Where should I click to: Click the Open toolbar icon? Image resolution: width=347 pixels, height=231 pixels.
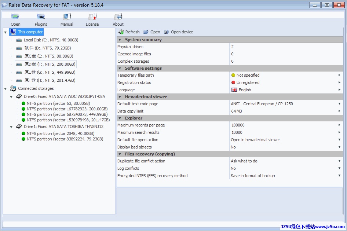(15, 16)
